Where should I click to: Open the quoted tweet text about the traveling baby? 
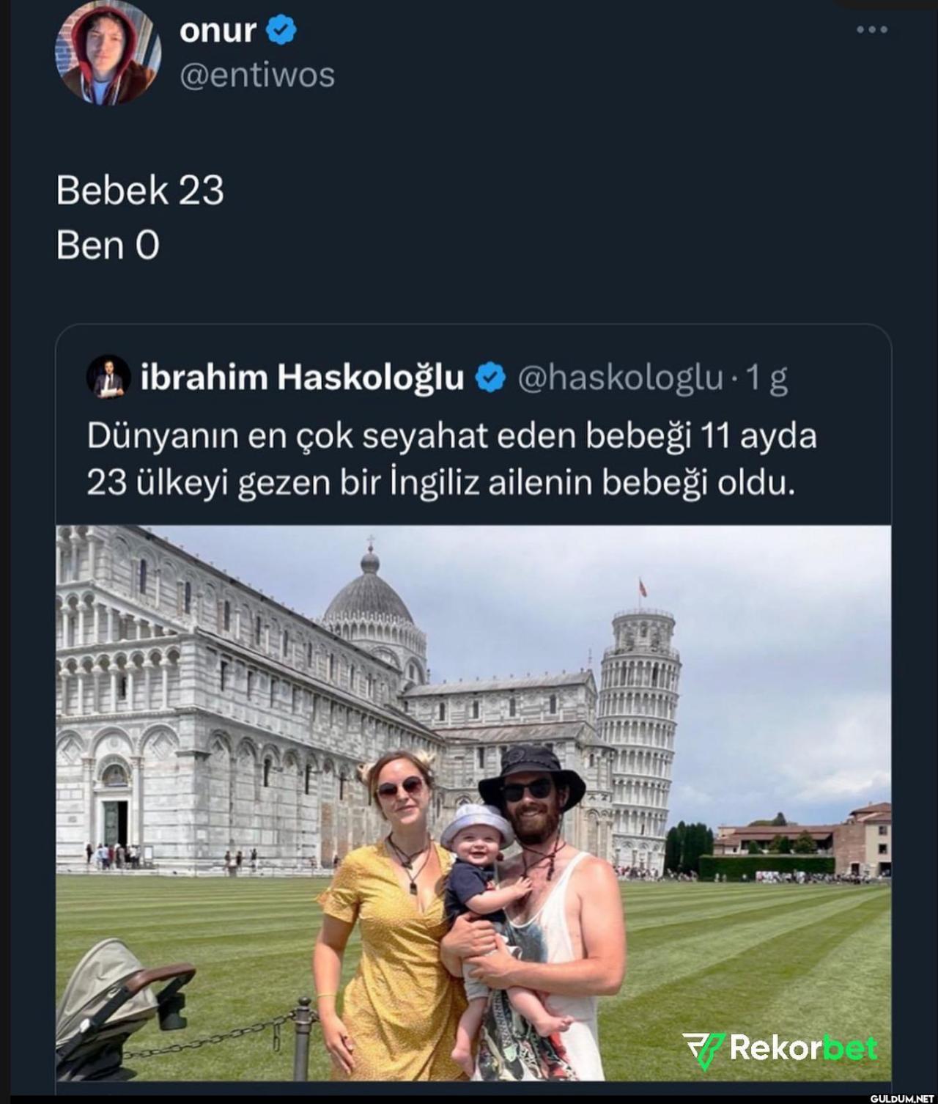pos(451,460)
